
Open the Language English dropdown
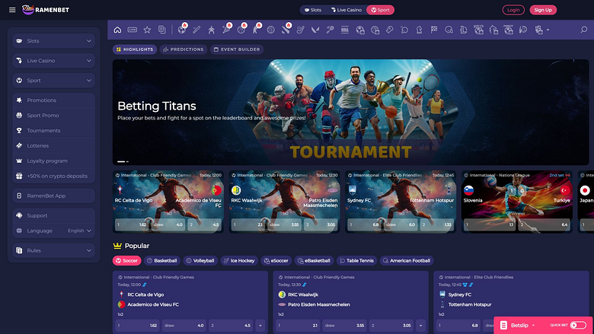[x=79, y=231]
